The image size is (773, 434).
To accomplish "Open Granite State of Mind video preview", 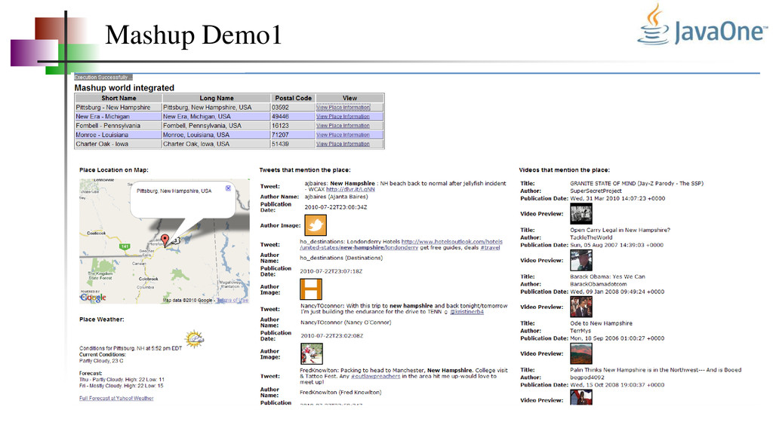I will click(581, 214).
